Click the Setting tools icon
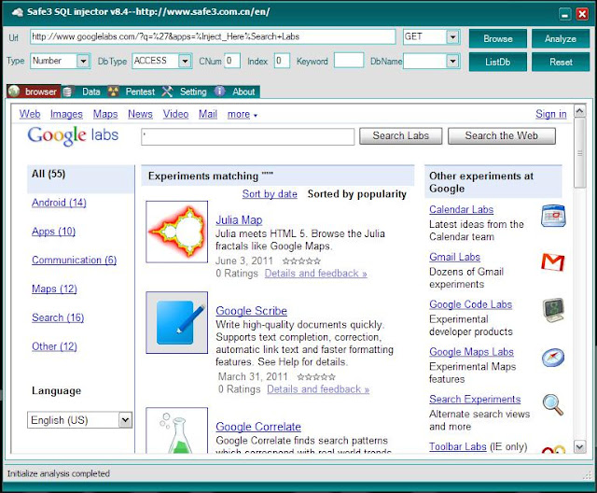The image size is (597, 493). coord(167,92)
